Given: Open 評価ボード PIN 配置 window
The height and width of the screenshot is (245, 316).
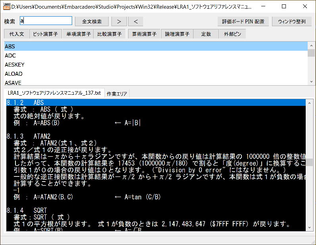Looking at the screenshot, I should click(x=243, y=21).
